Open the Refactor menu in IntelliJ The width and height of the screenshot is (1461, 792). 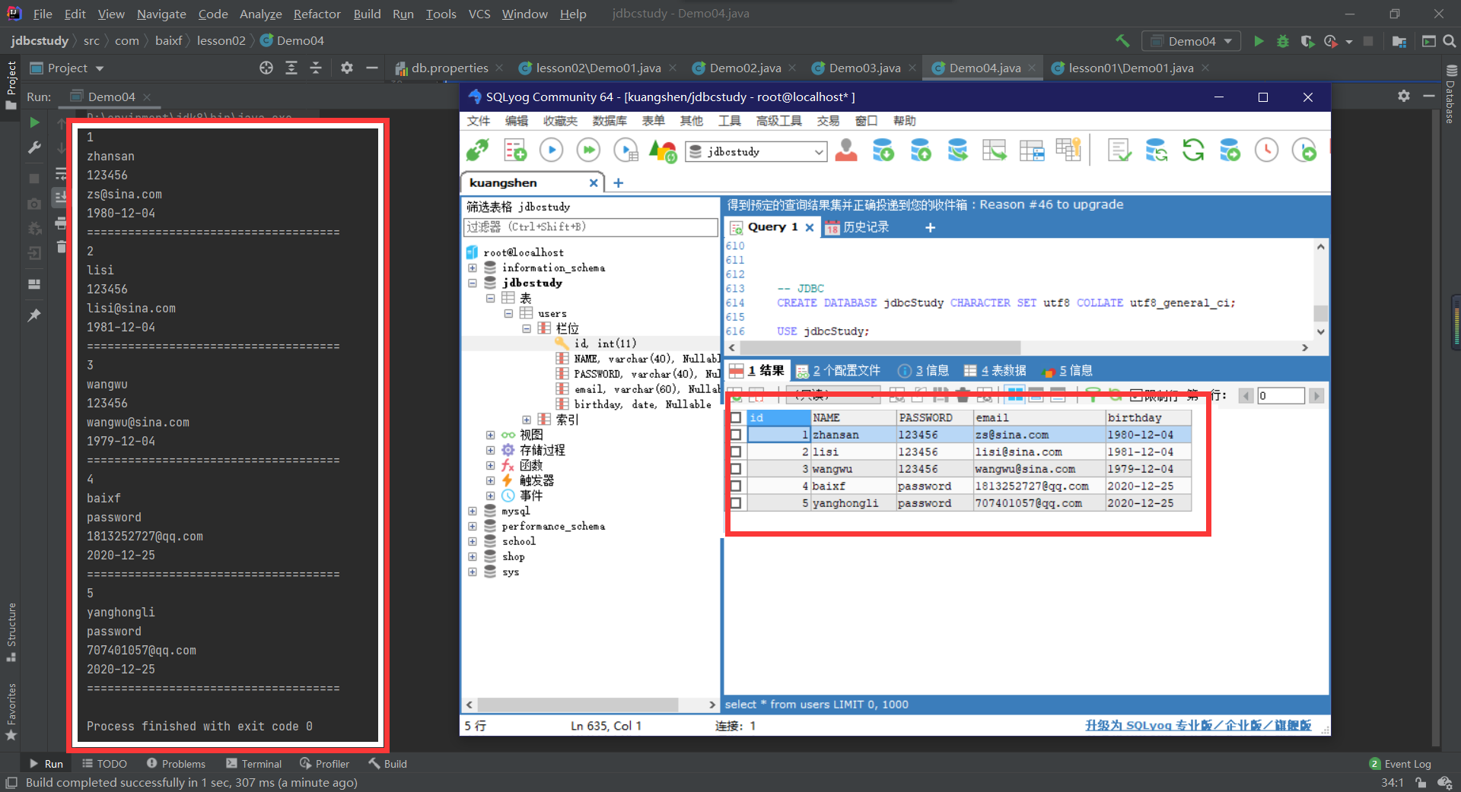coord(317,14)
